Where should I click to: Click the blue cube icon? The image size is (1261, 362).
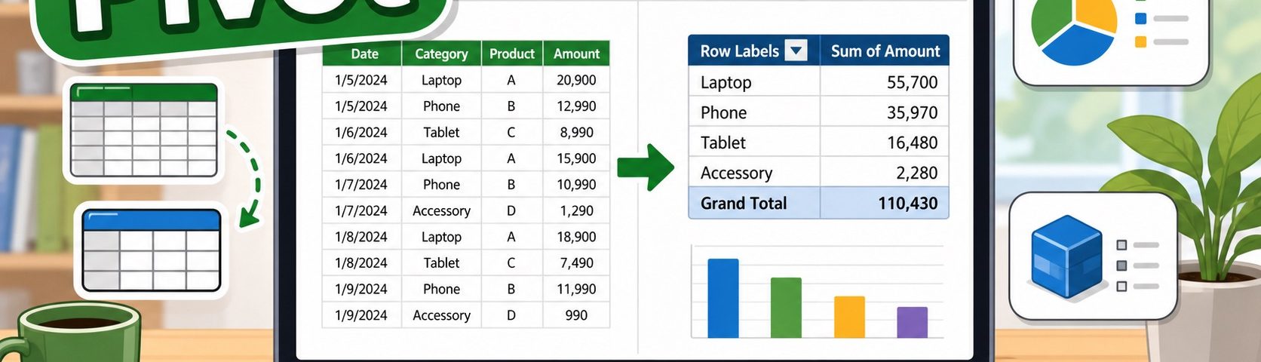(1066, 258)
